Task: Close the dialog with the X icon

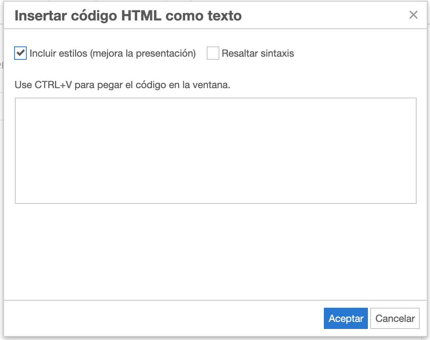Action: click(x=413, y=15)
